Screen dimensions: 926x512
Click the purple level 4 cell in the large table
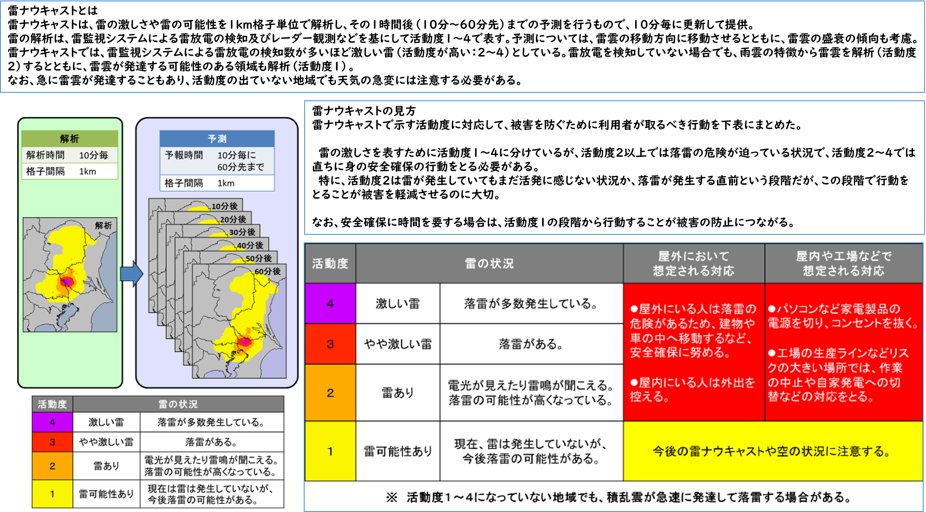point(330,304)
